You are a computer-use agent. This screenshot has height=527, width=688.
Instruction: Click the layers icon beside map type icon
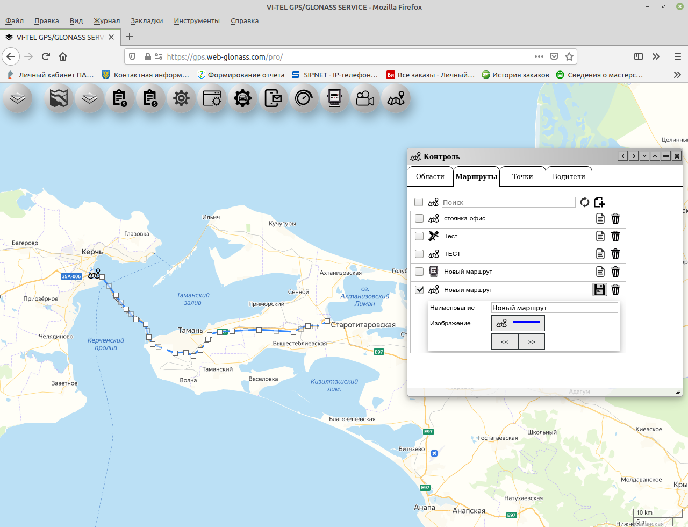click(x=89, y=98)
